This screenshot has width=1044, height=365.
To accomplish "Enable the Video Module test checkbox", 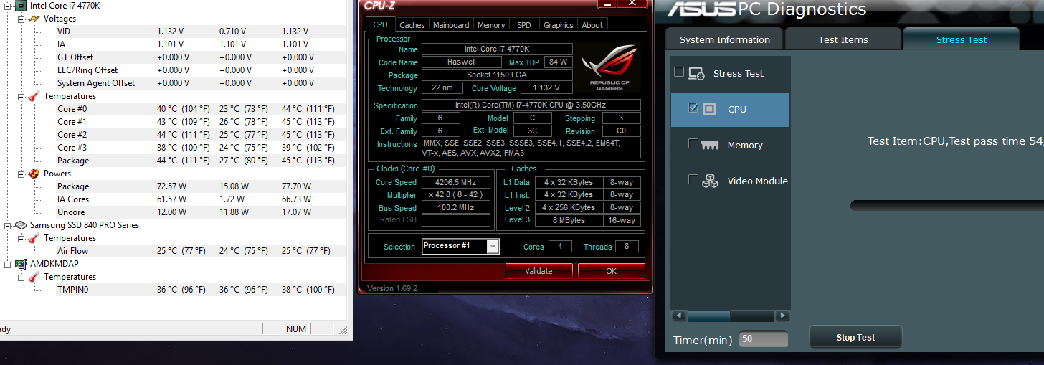I will pyautogui.click(x=693, y=179).
